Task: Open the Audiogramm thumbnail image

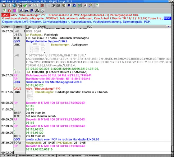Action: point(38,48)
